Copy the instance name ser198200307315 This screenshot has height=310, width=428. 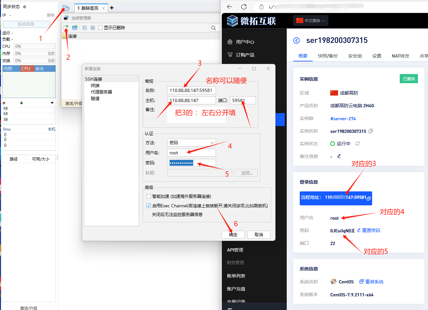pos(371,131)
